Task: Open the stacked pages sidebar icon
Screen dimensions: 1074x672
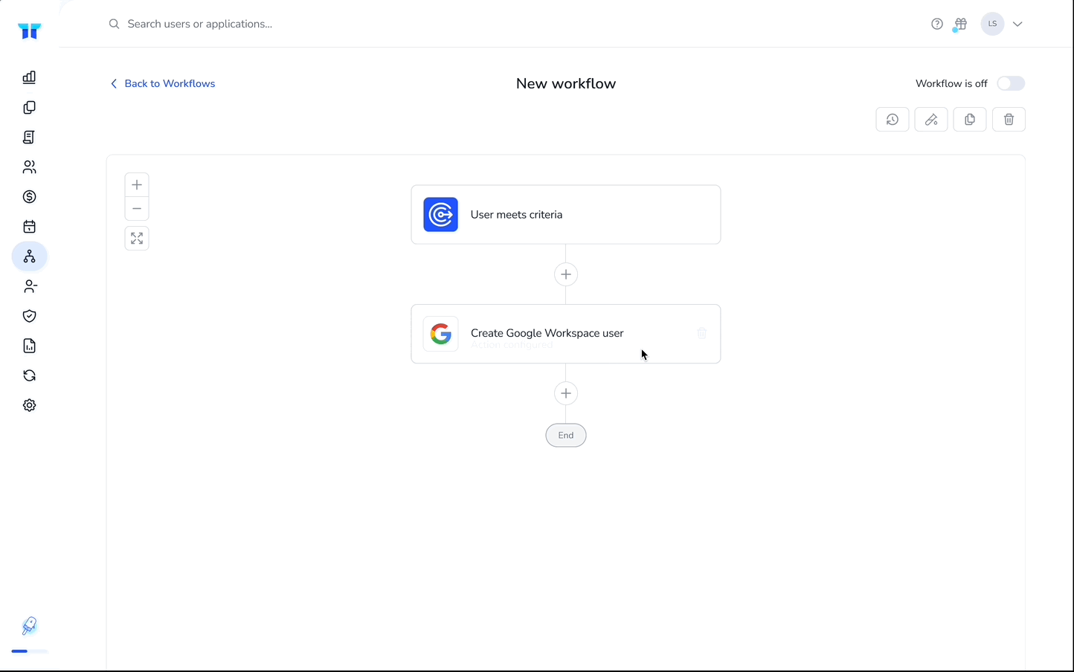Action: pos(30,108)
